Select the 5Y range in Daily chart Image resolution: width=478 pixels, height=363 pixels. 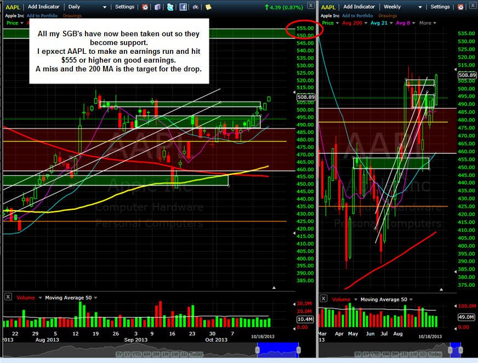point(119,354)
